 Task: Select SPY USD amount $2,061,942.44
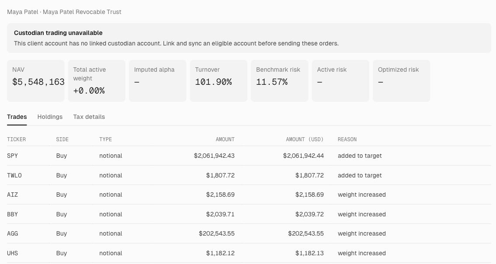click(303, 156)
